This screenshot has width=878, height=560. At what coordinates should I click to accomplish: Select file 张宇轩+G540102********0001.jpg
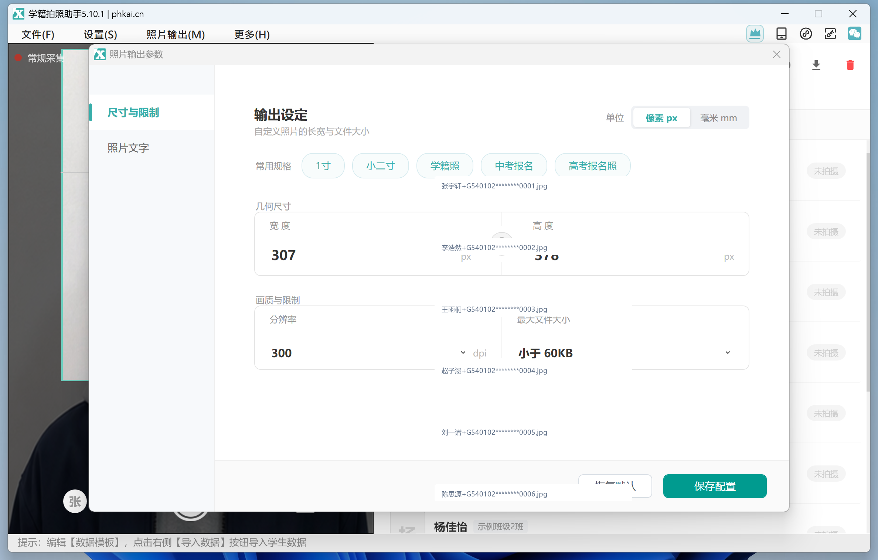[x=494, y=186]
